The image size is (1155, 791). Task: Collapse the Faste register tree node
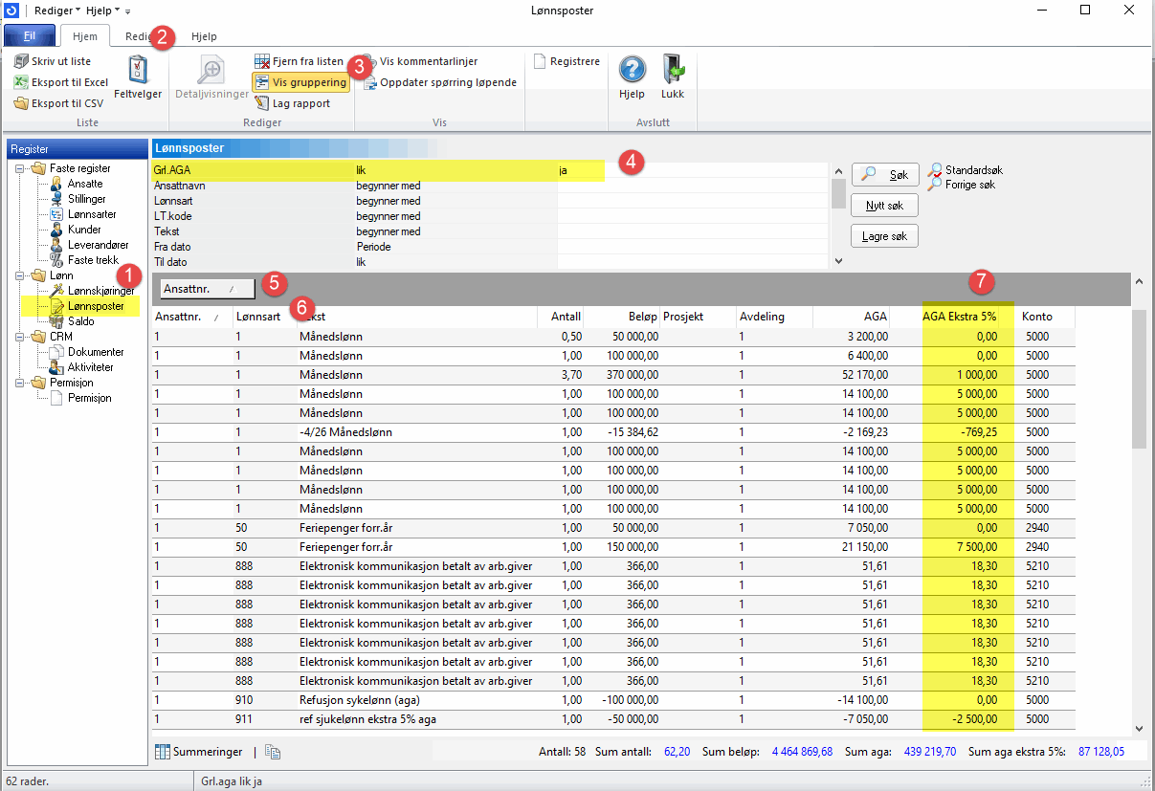click(x=21, y=169)
